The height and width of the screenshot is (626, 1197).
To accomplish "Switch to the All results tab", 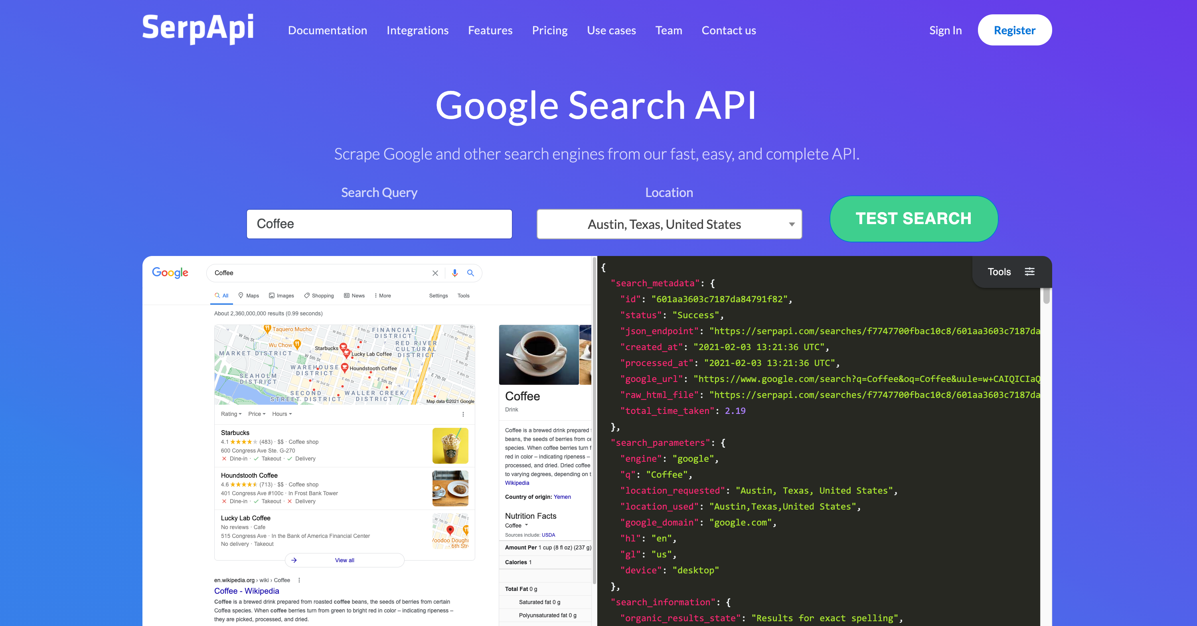I will pyautogui.click(x=223, y=295).
